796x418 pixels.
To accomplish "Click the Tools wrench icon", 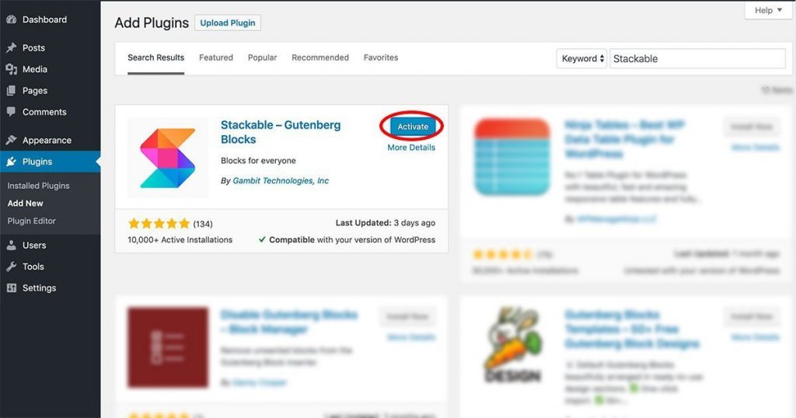I will coord(11,266).
